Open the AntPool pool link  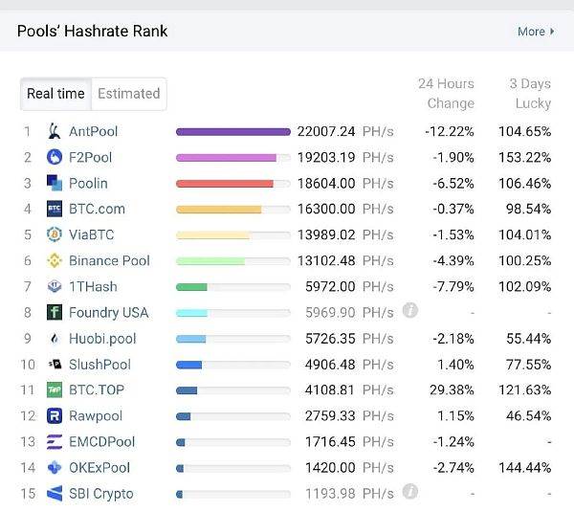(x=94, y=131)
